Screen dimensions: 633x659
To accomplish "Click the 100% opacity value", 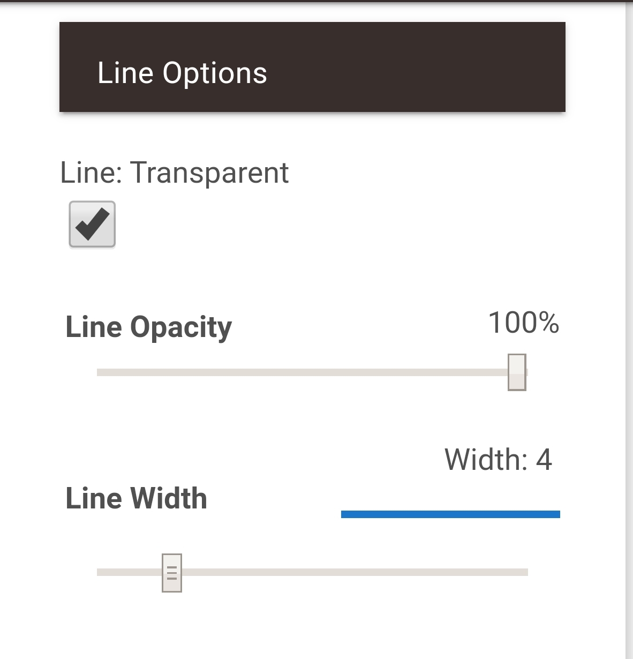I will point(523,323).
